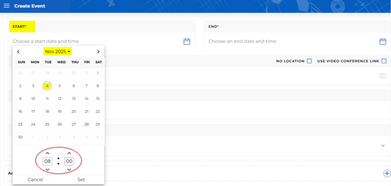Click Cancel in the date picker
Screen dimensions: 391x186
(35, 180)
